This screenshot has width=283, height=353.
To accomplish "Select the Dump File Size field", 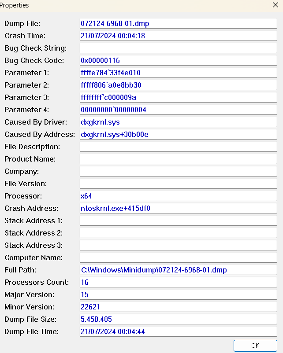I will (x=178, y=319).
